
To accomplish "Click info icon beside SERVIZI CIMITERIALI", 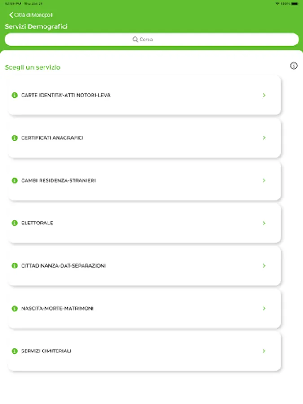I will (14, 351).
